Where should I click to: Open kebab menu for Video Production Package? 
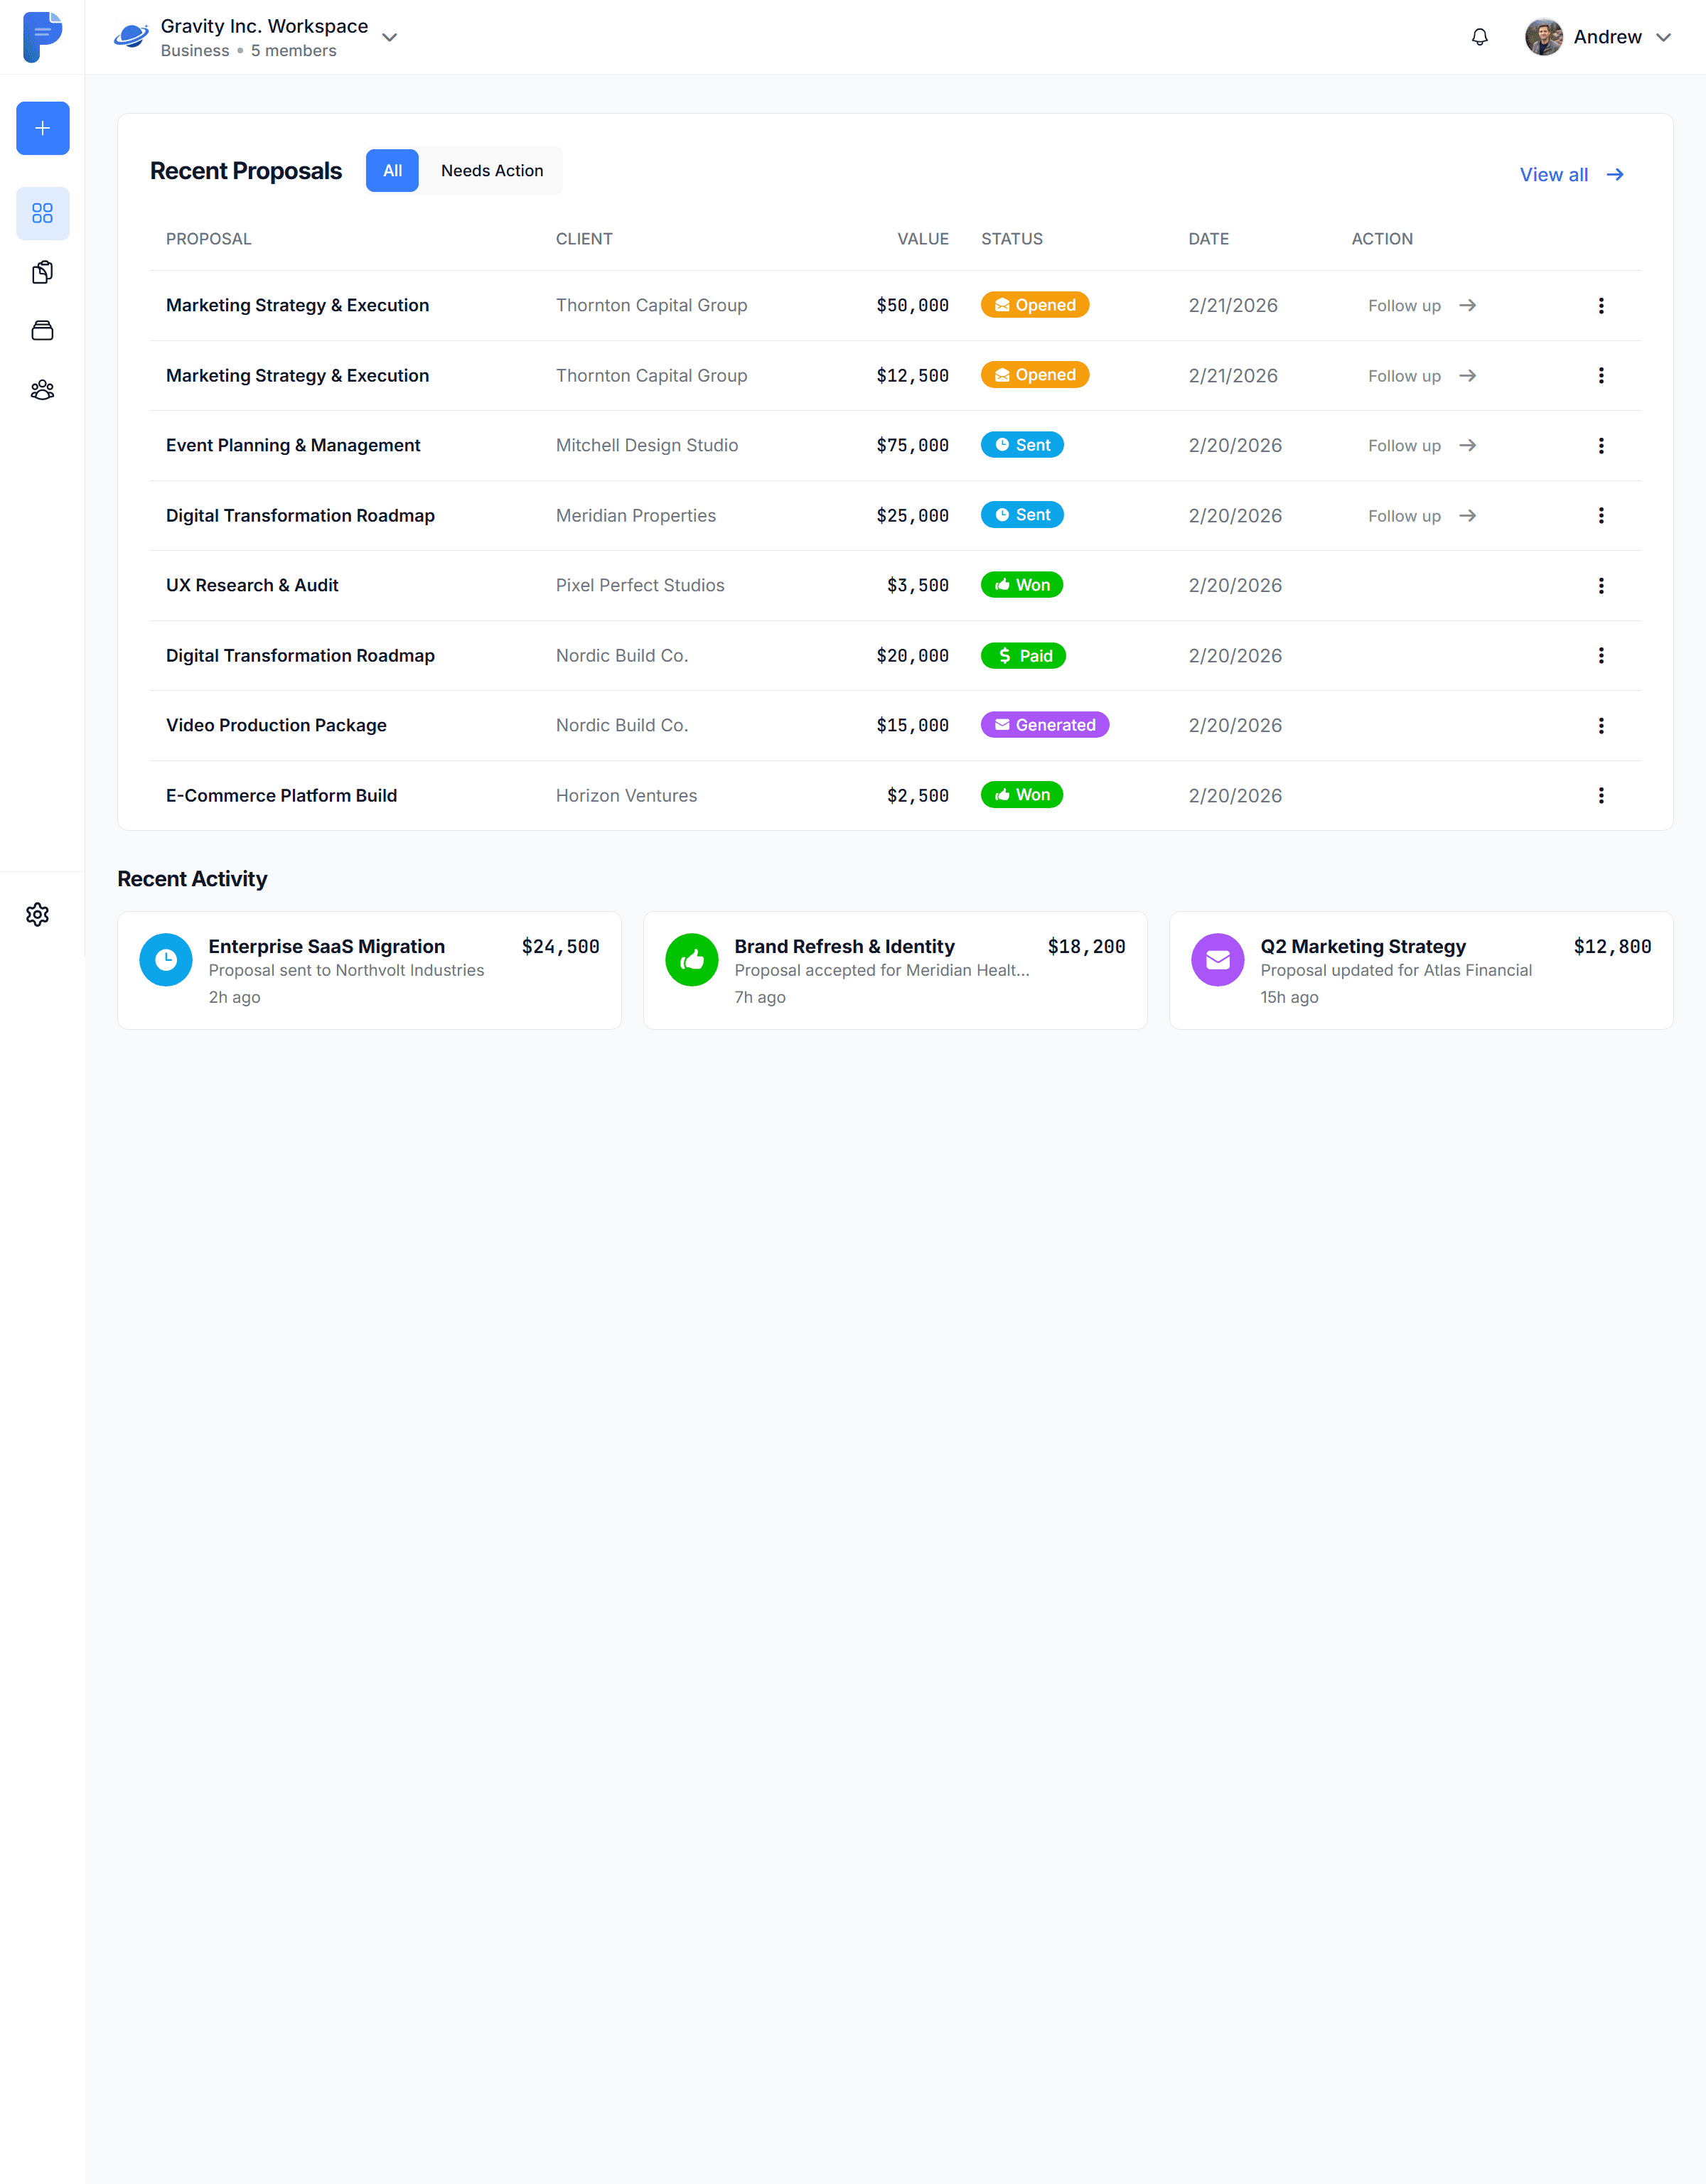point(1600,725)
